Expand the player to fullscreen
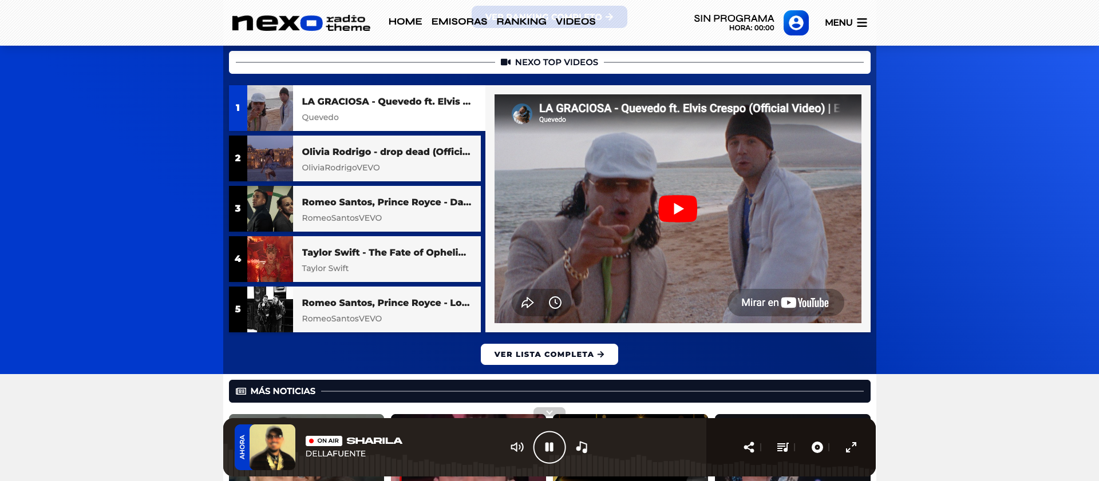Image resolution: width=1099 pixels, height=481 pixels. (x=851, y=447)
